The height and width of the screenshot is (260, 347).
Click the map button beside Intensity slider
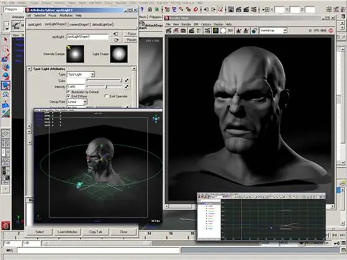click(x=127, y=87)
